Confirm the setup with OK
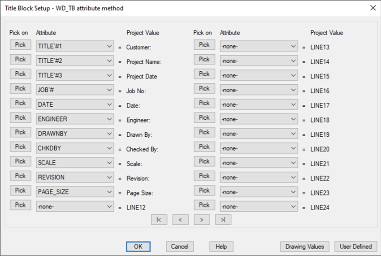Image resolution: width=381 pixels, height=256 pixels. pyautogui.click(x=138, y=247)
